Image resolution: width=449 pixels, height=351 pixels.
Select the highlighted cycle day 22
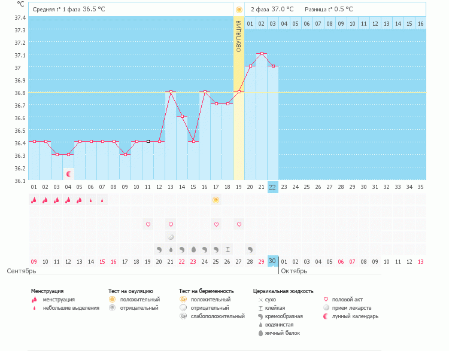(272, 187)
